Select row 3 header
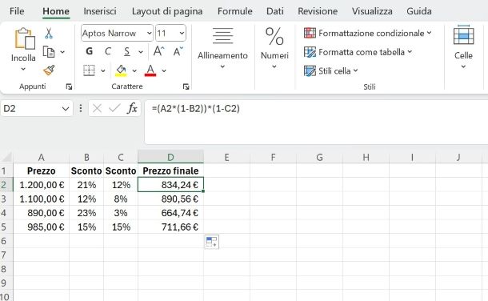Image resolution: width=488 pixels, height=301 pixels. tap(6, 199)
